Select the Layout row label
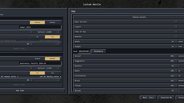The height and width of the screenshot is (103, 184). pyautogui.click(x=78, y=27)
